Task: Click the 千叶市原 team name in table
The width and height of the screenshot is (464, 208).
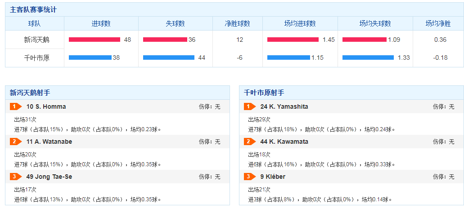Action: coord(35,58)
